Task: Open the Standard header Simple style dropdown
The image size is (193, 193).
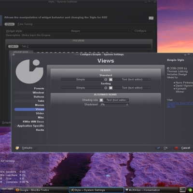Action: (82, 80)
